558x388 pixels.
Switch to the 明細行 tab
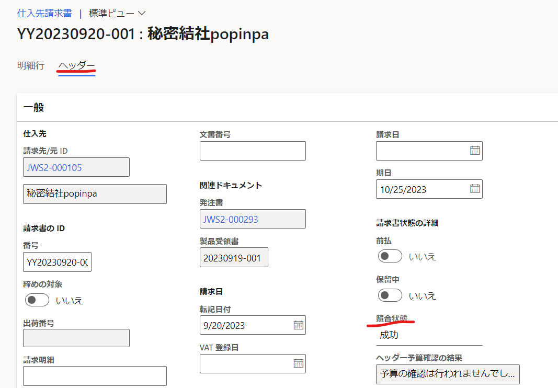click(x=31, y=65)
